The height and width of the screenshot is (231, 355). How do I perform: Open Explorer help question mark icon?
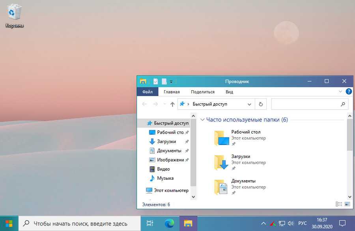click(x=349, y=91)
